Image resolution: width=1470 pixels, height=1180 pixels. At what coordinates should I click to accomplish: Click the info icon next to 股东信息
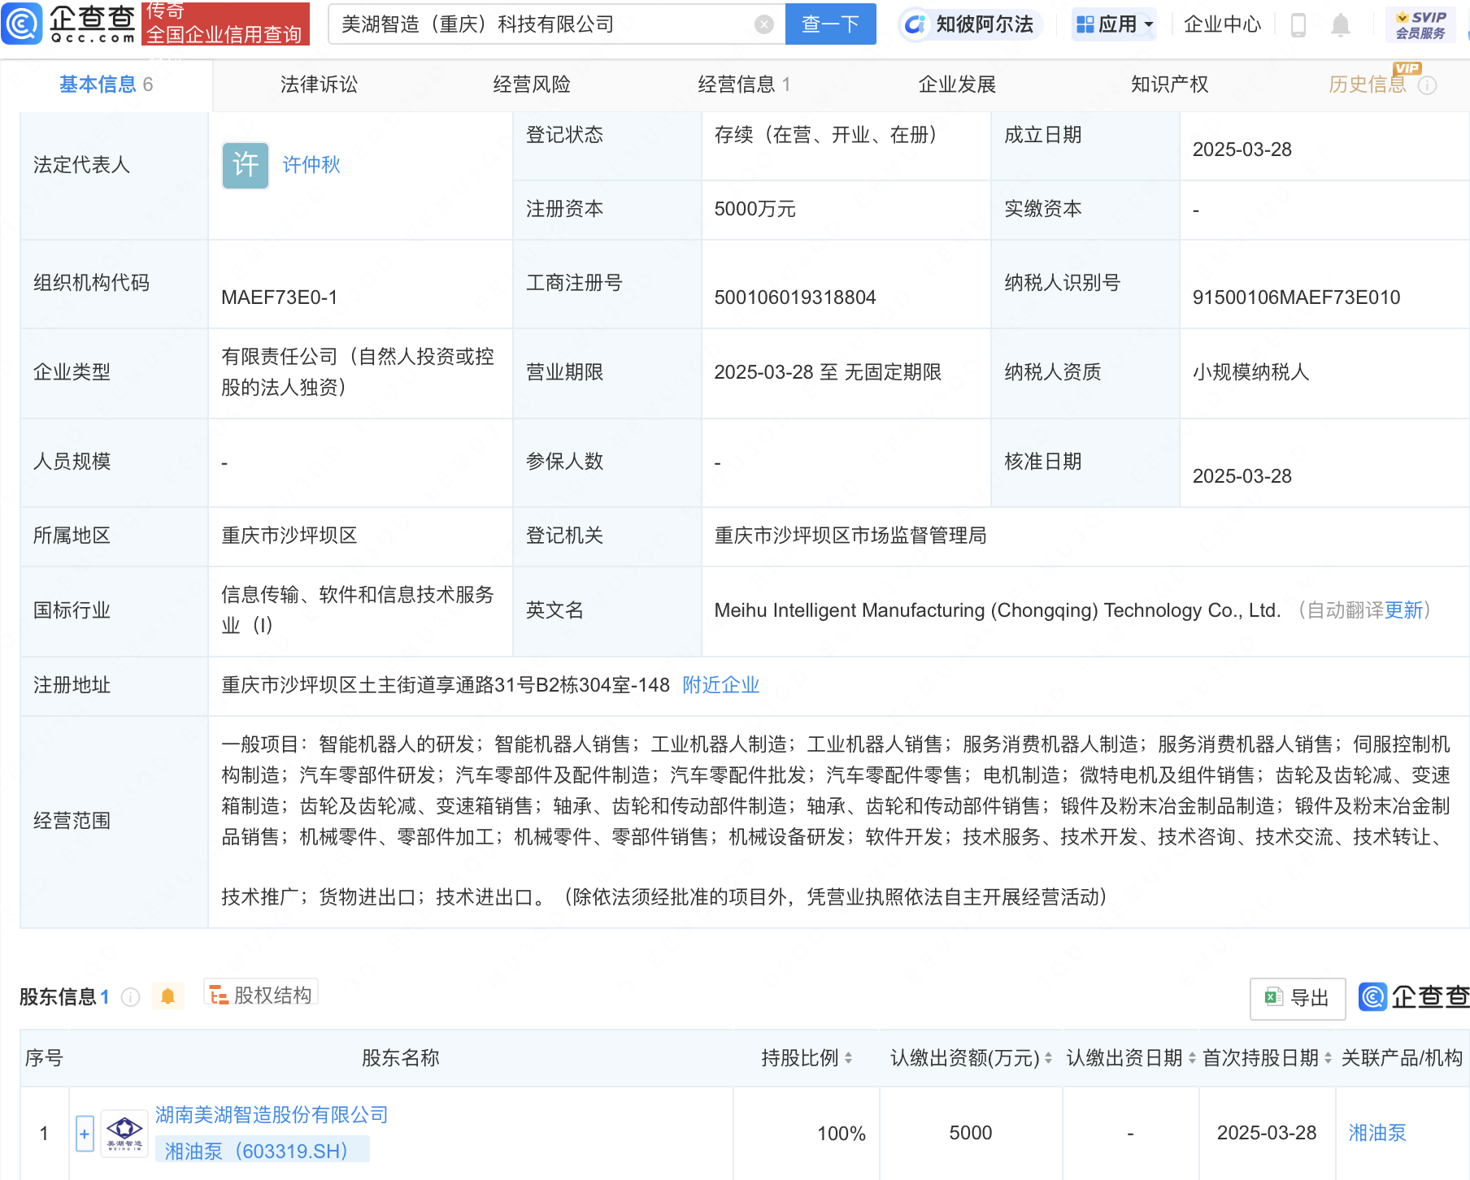coord(130,997)
